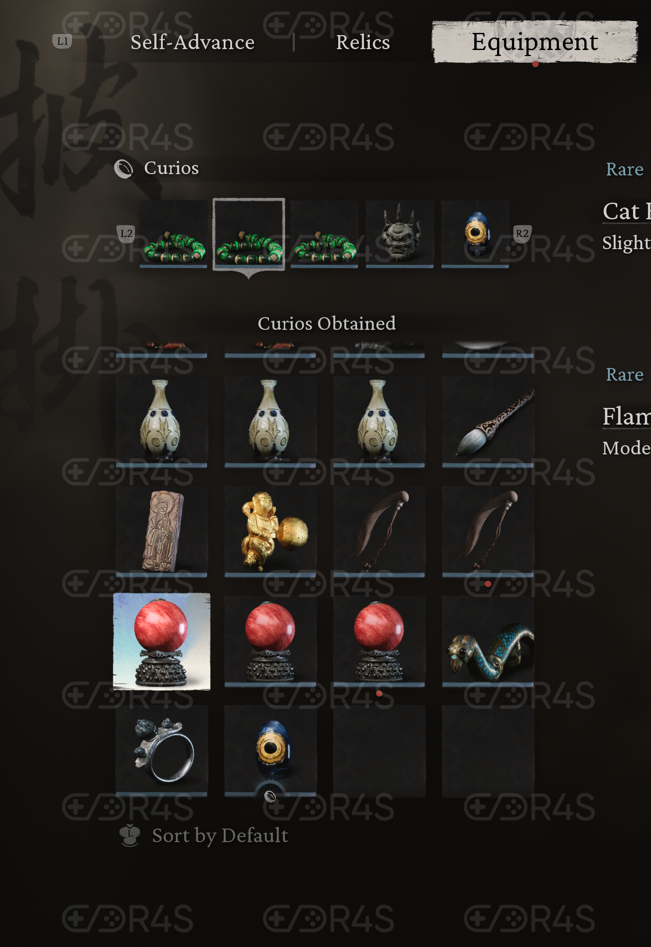Select the demon mask curio slot
Viewport: 651px width, 947px height.
[x=400, y=234]
